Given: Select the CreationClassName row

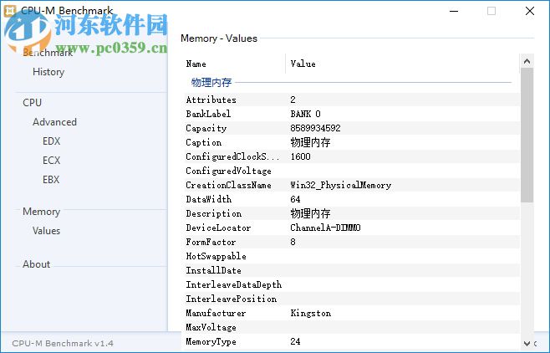Looking at the screenshot, I should [352, 185].
